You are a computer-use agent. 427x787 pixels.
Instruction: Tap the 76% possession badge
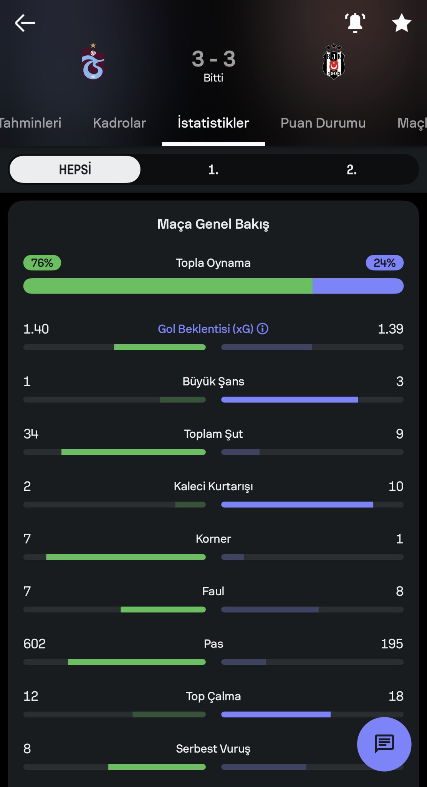pos(42,263)
